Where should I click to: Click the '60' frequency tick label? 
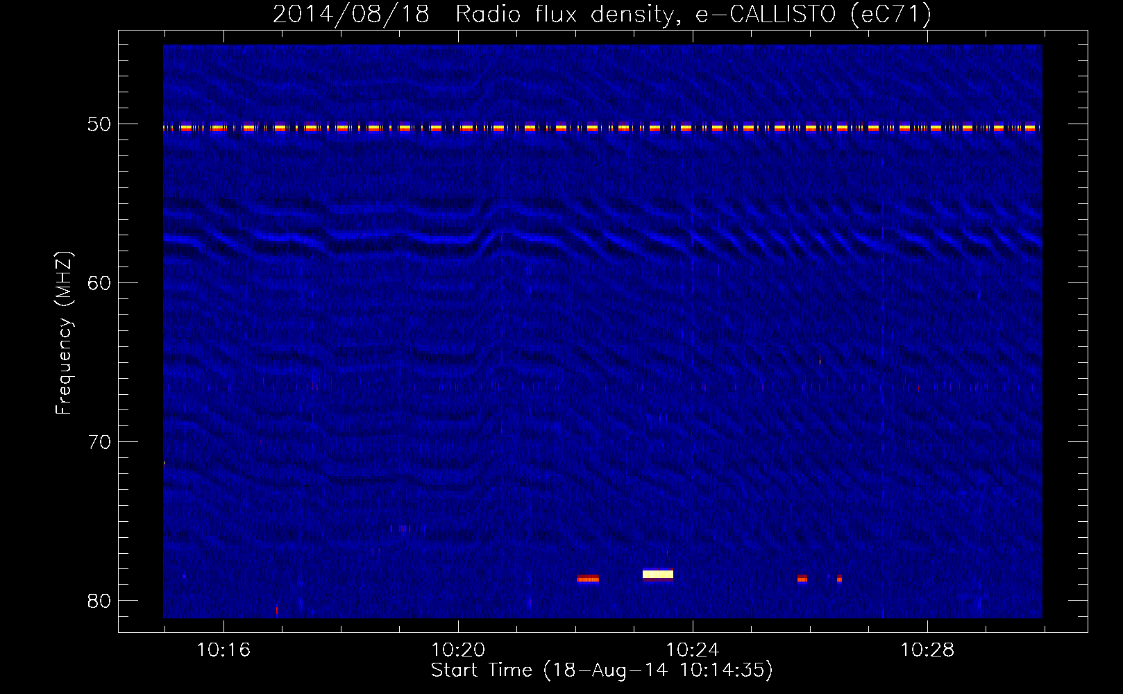click(99, 282)
